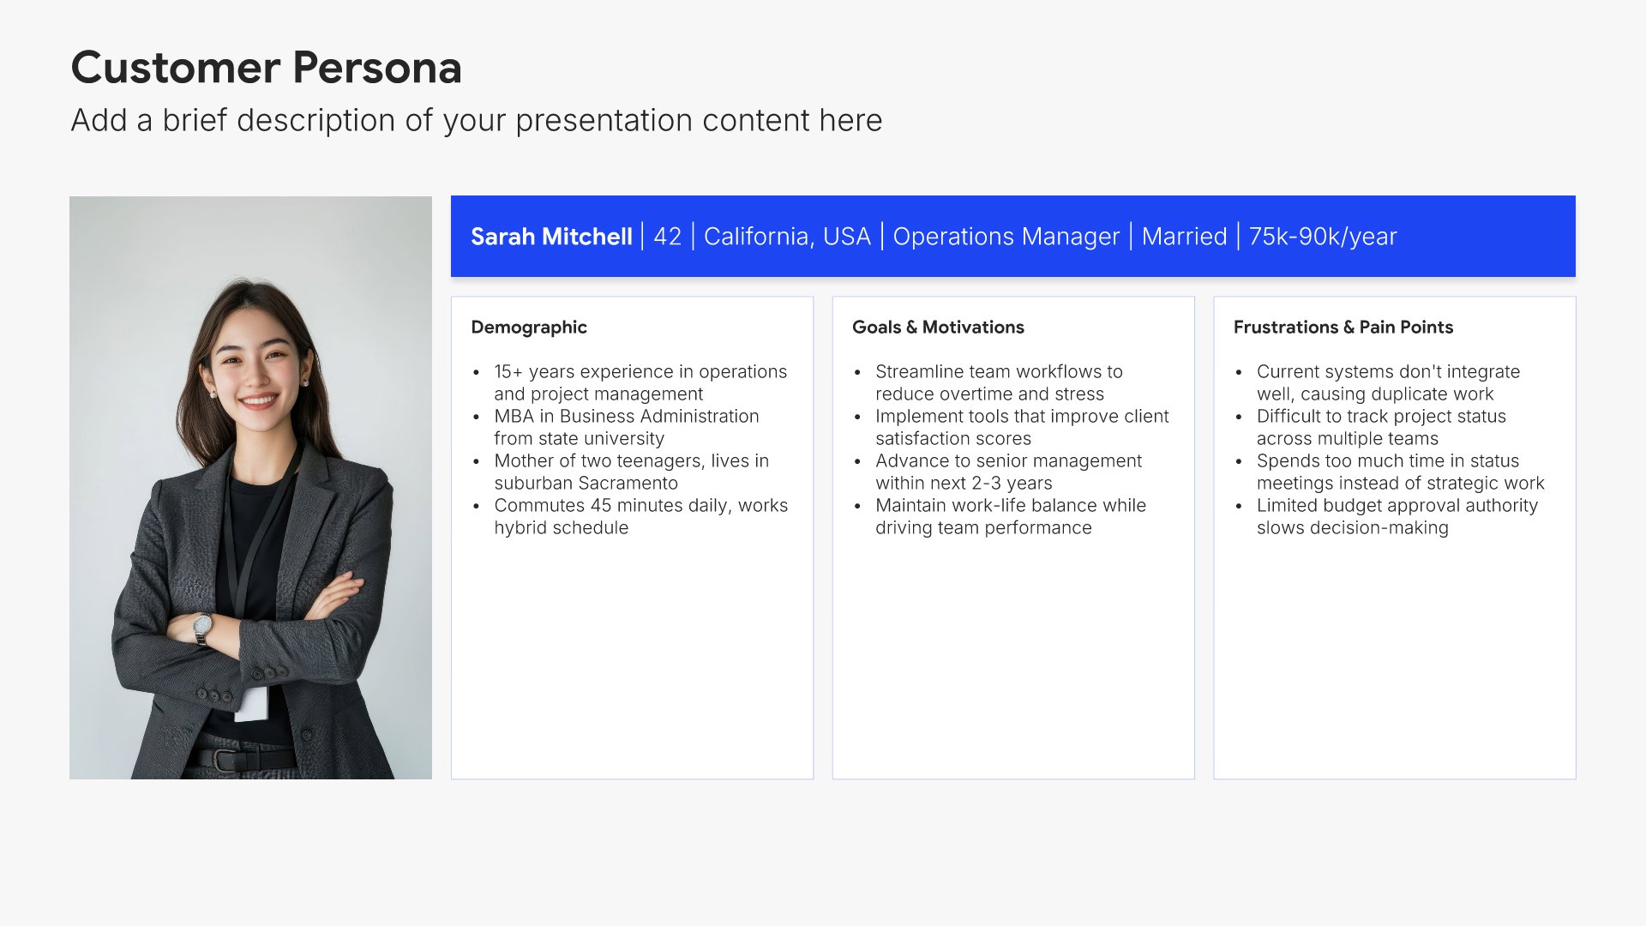Select the Operations Manager job title

(x=1006, y=237)
